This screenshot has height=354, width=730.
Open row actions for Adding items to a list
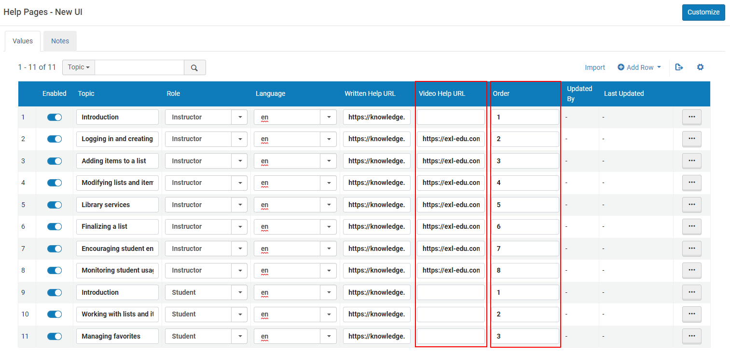pyautogui.click(x=691, y=161)
